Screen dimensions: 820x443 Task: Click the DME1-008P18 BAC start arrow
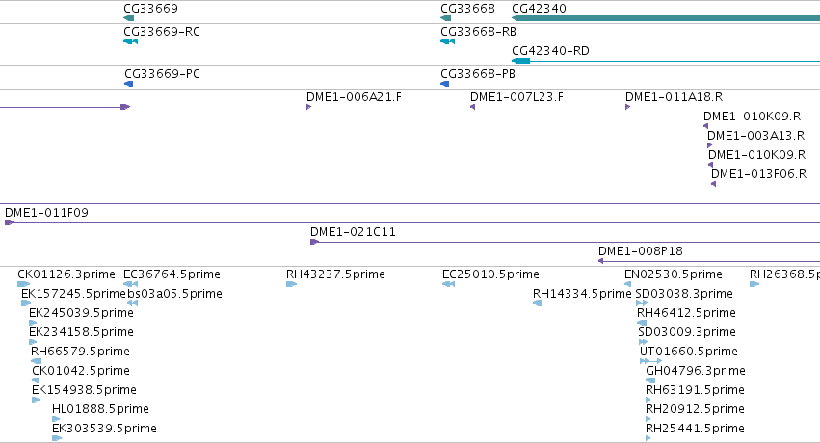point(601,261)
